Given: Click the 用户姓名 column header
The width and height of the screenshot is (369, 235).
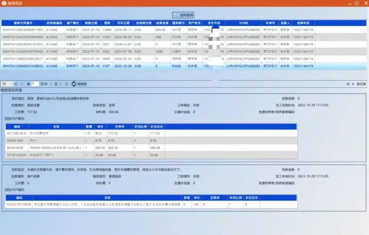Looking at the screenshot, I should (194, 23).
